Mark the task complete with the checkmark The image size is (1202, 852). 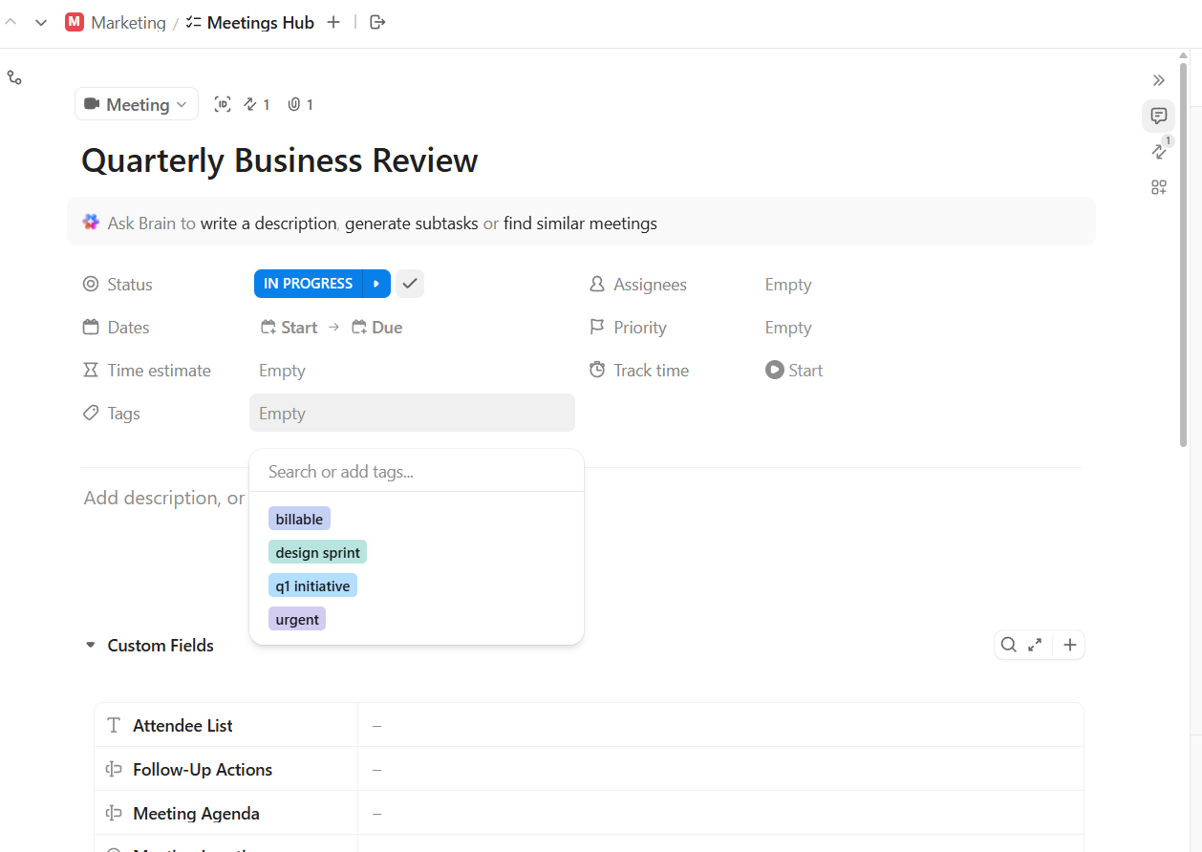pos(409,283)
